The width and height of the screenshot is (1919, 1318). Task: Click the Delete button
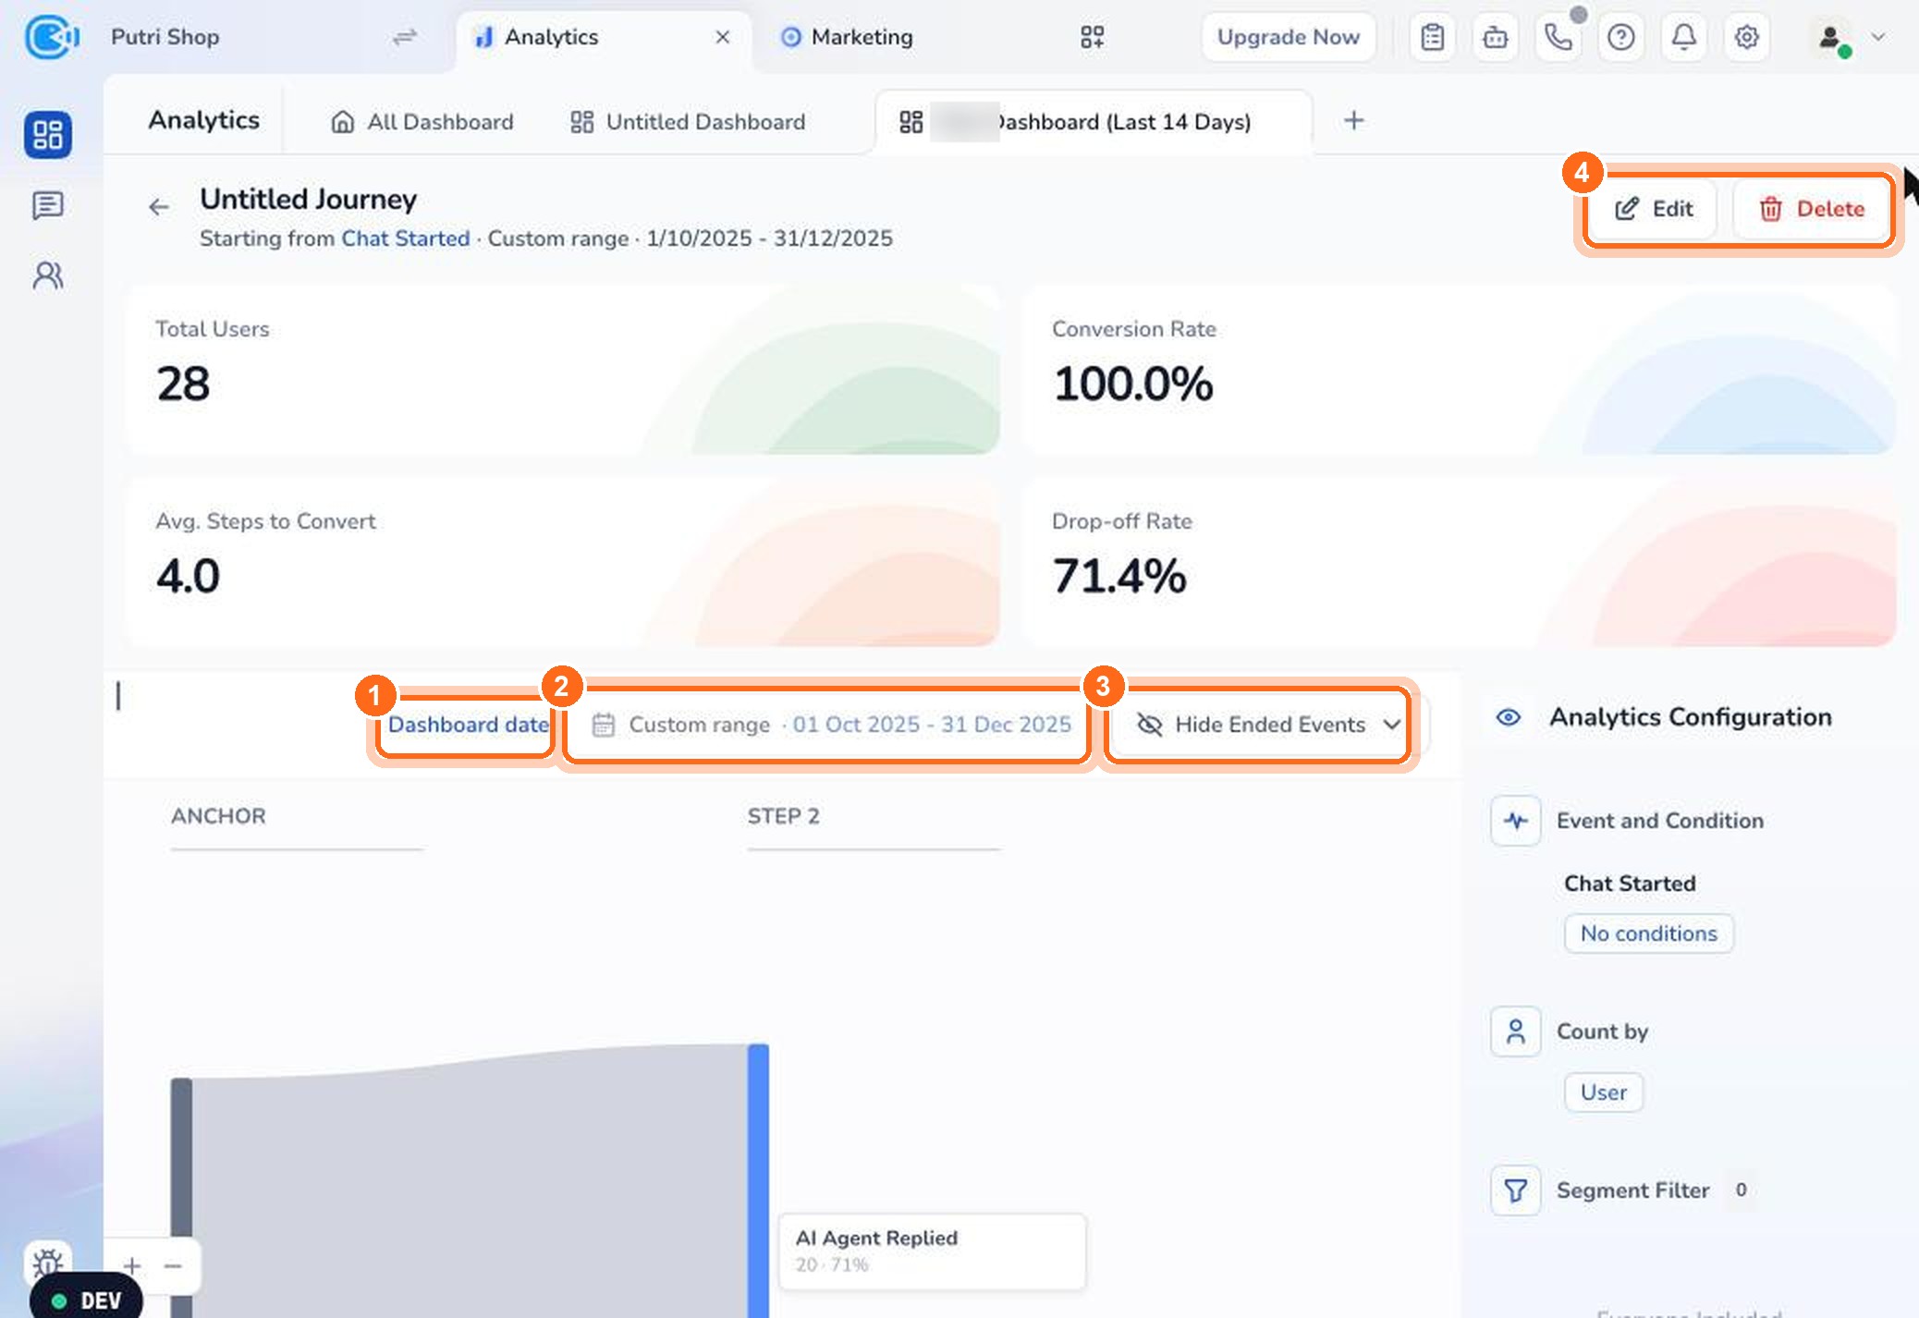tap(1811, 209)
